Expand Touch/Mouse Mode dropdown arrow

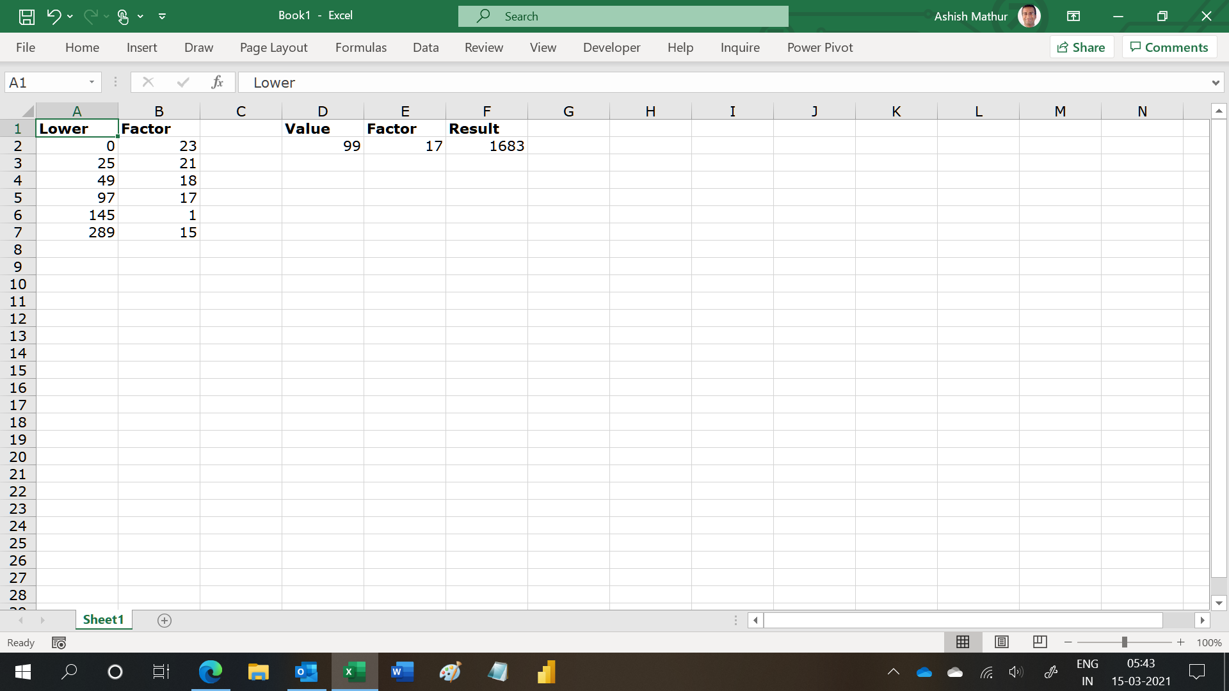140,17
